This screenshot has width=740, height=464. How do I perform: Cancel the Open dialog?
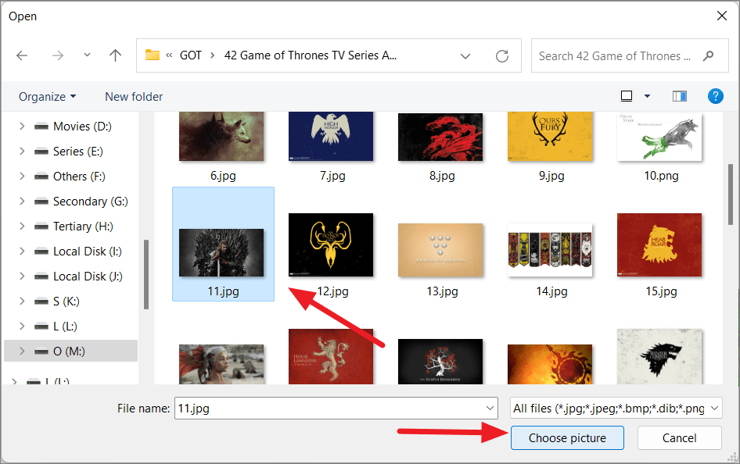pos(679,437)
